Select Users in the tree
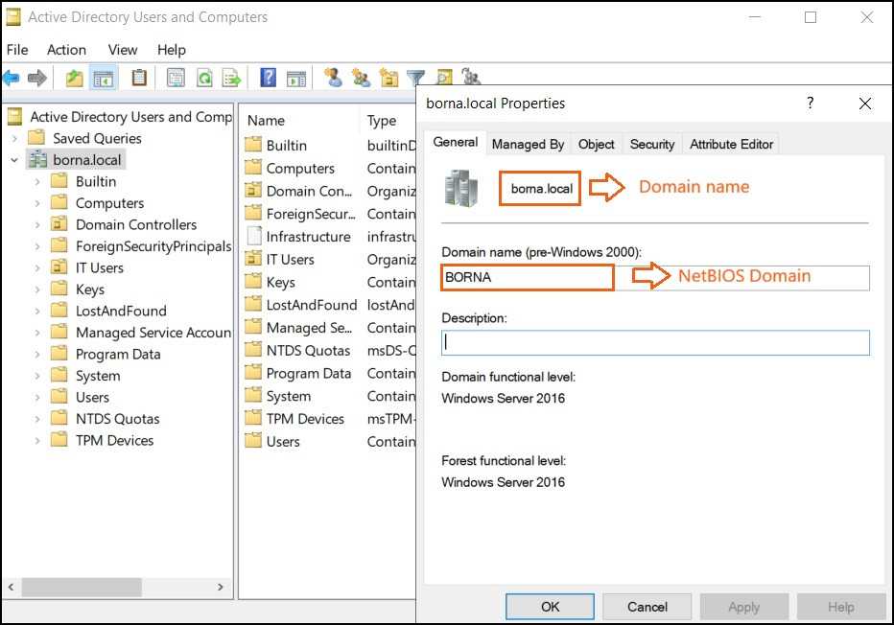894x625 pixels. tap(92, 398)
